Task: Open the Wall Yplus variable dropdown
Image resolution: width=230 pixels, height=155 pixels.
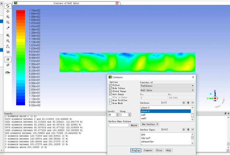Action: pos(167,90)
